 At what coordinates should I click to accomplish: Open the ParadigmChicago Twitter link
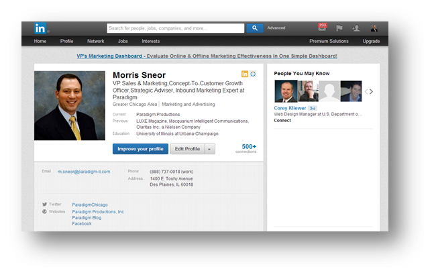point(90,205)
